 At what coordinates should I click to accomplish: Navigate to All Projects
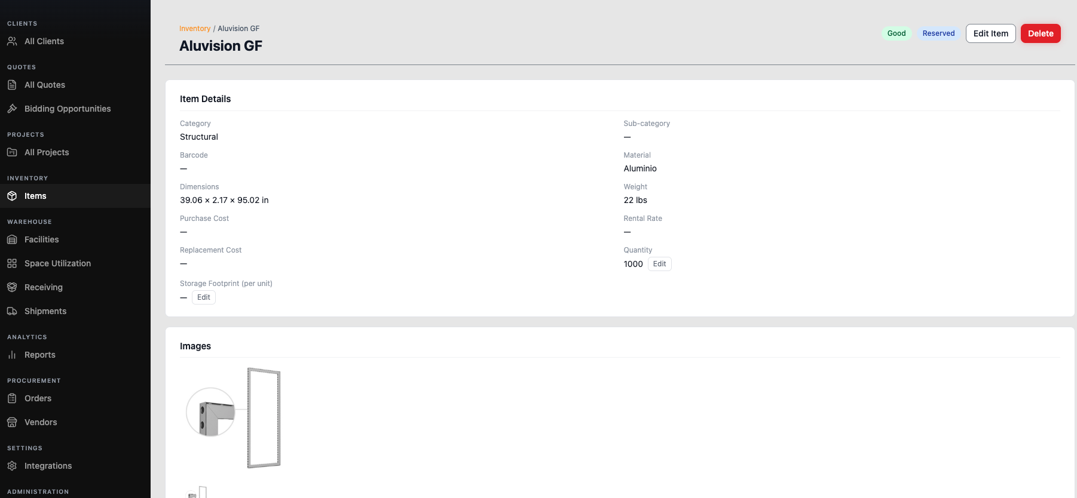(75, 152)
